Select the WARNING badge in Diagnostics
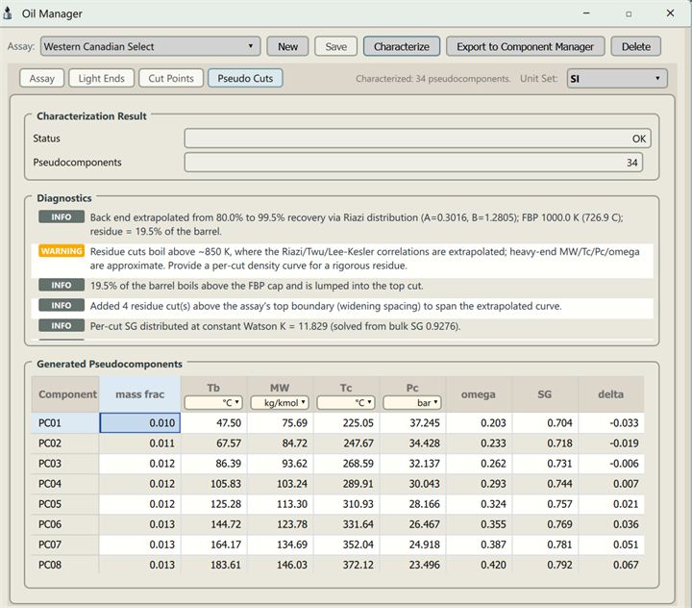Viewport: 692px width, 608px height. point(62,251)
